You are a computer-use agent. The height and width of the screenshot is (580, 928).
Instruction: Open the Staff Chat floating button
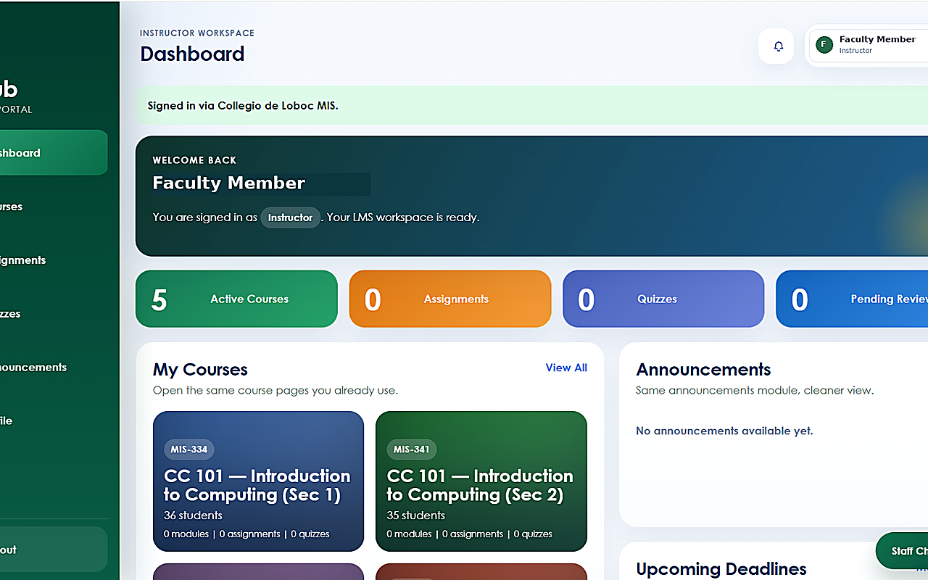(x=902, y=551)
